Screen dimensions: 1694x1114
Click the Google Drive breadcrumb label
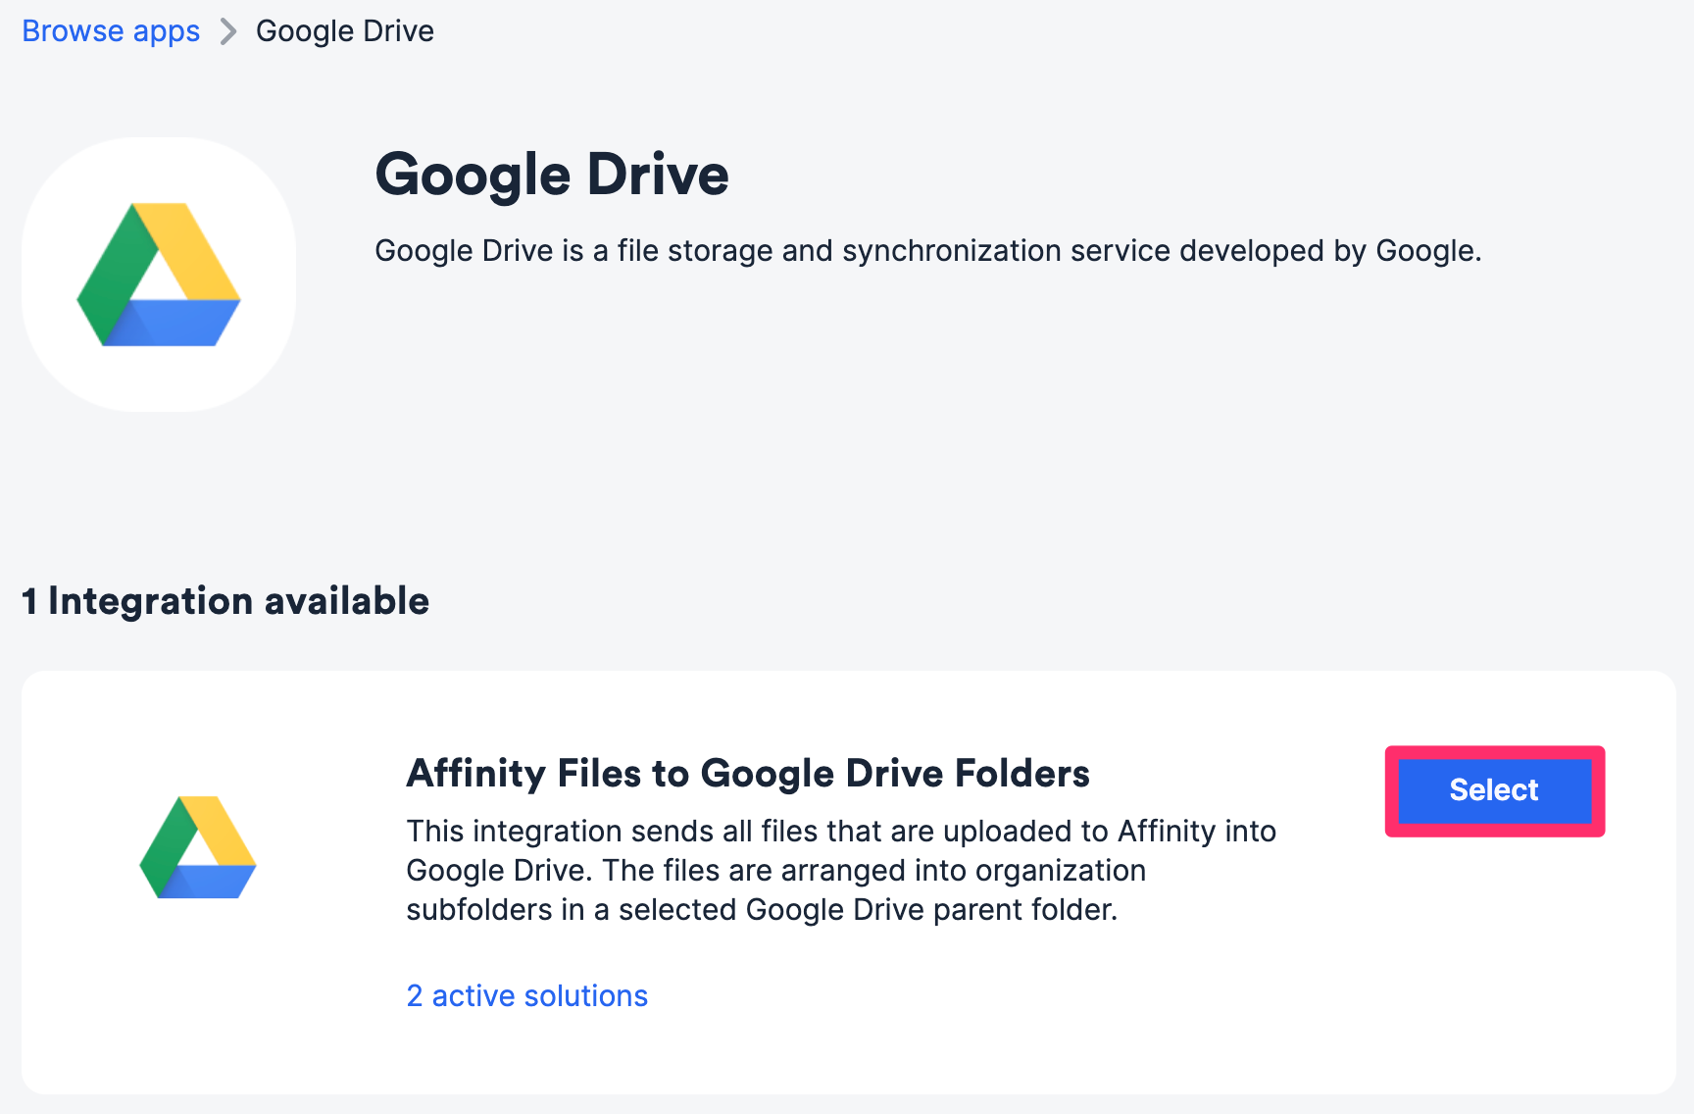click(x=345, y=31)
